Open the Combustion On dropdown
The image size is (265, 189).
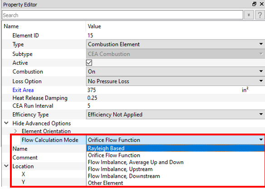pyautogui.click(x=176, y=71)
